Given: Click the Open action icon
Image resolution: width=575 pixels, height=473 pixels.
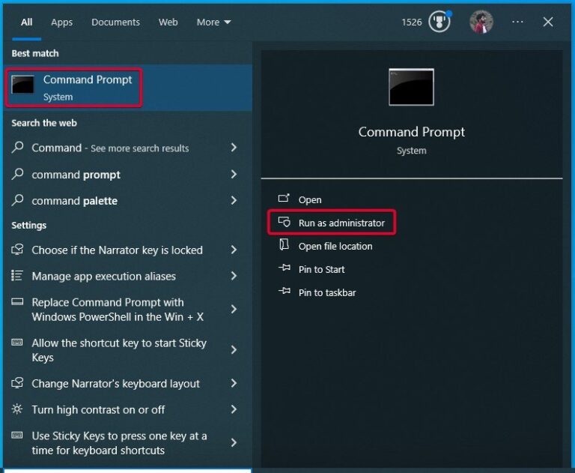Looking at the screenshot, I should pos(284,199).
